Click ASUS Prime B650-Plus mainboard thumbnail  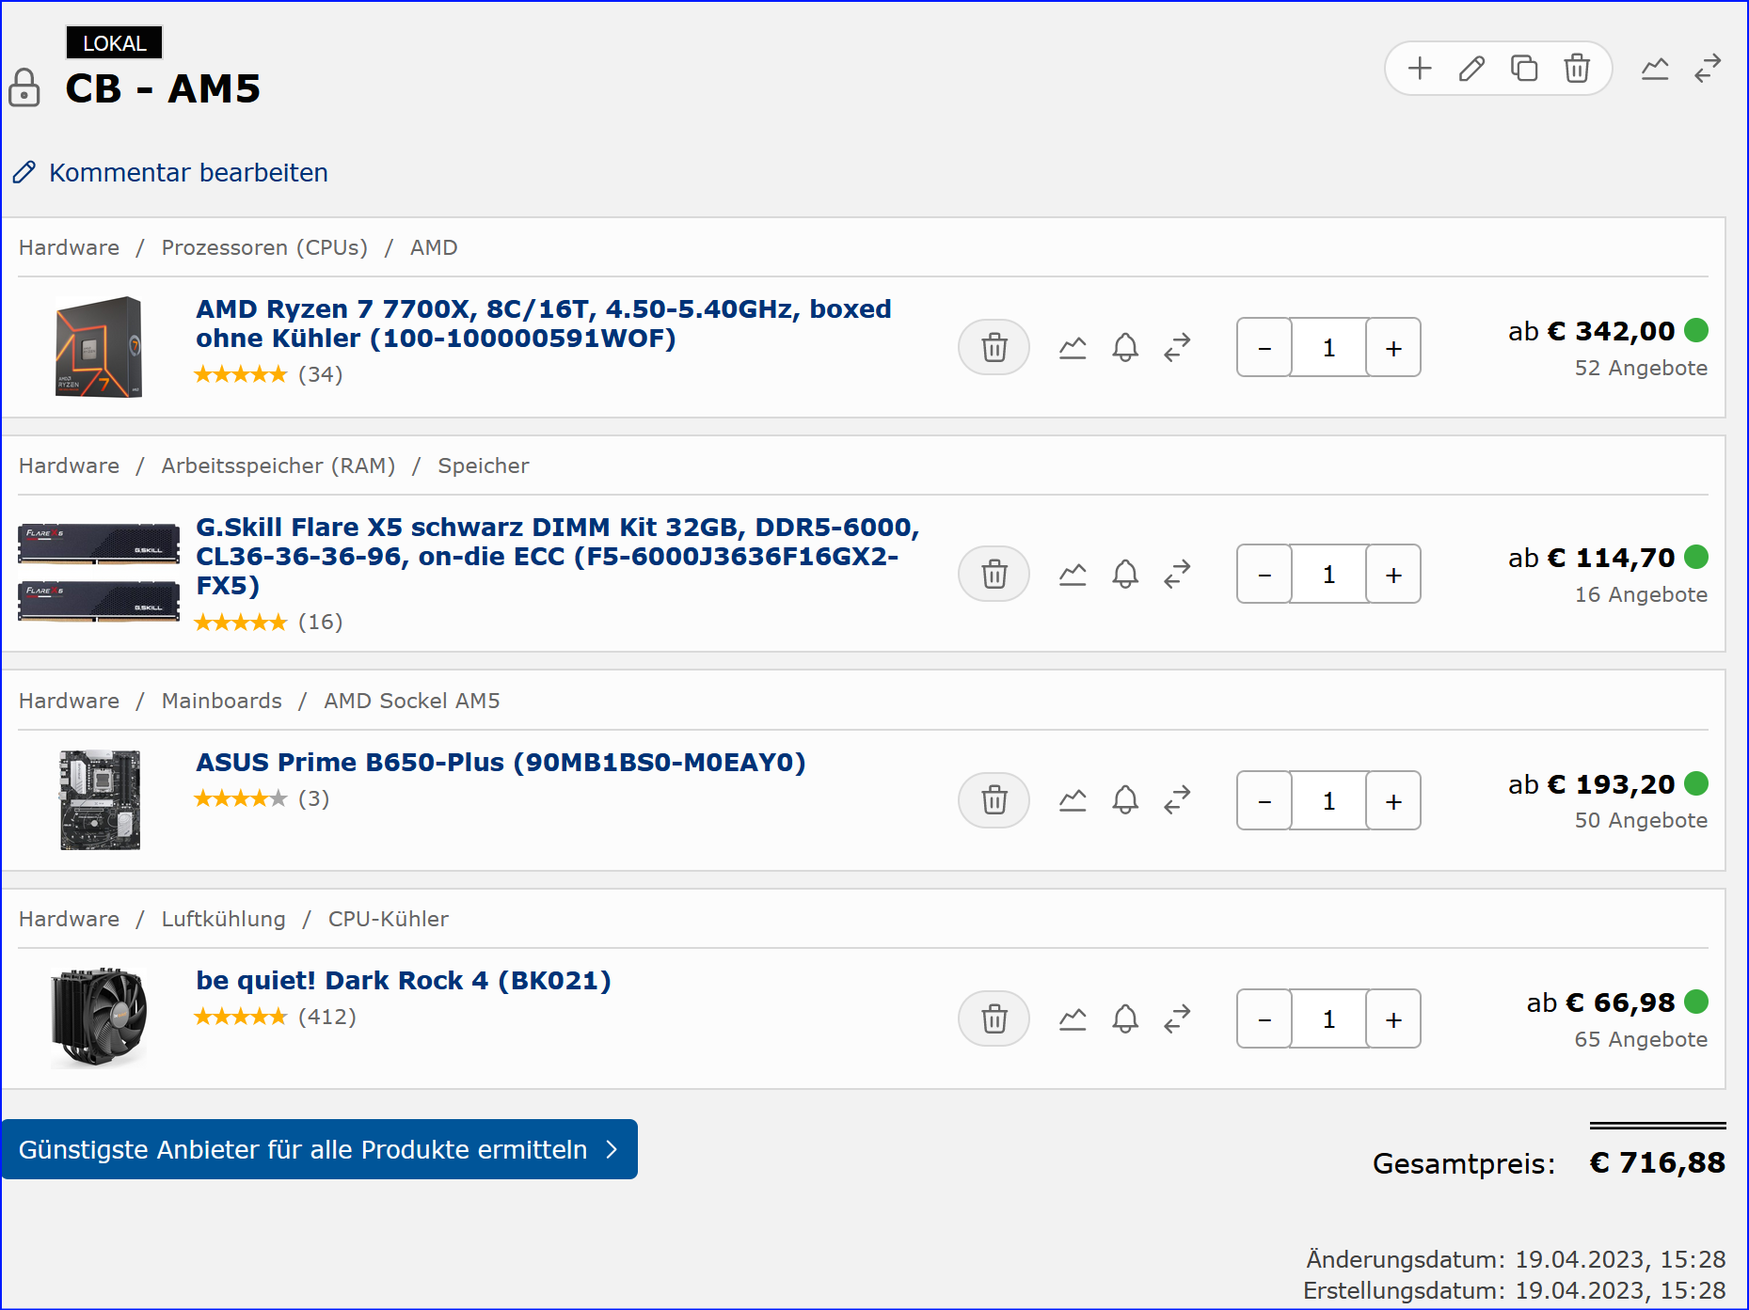tap(100, 800)
